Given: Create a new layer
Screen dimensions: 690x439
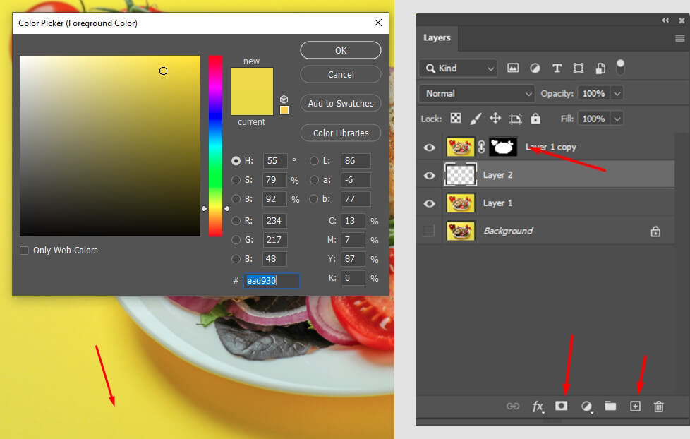Looking at the screenshot, I should [x=635, y=406].
